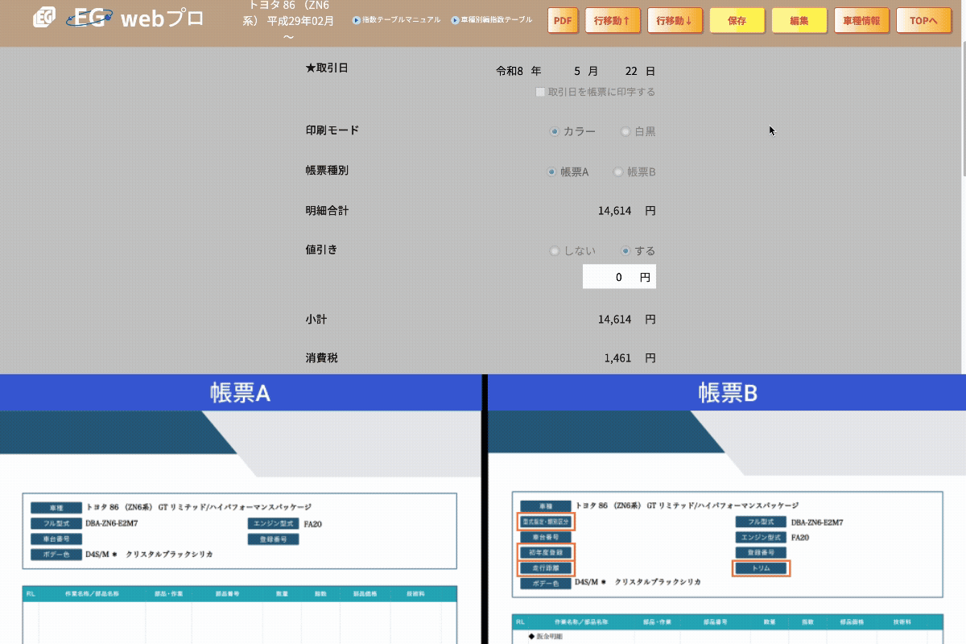Choose the 帳票A form type radio
Viewport: 966px width, 644px height.
coord(551,171)
